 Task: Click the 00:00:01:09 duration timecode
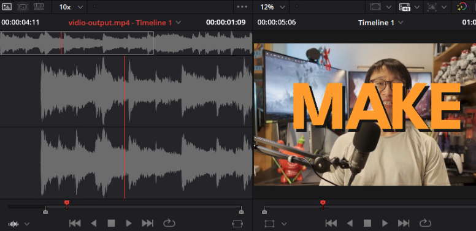click(226, 22)
